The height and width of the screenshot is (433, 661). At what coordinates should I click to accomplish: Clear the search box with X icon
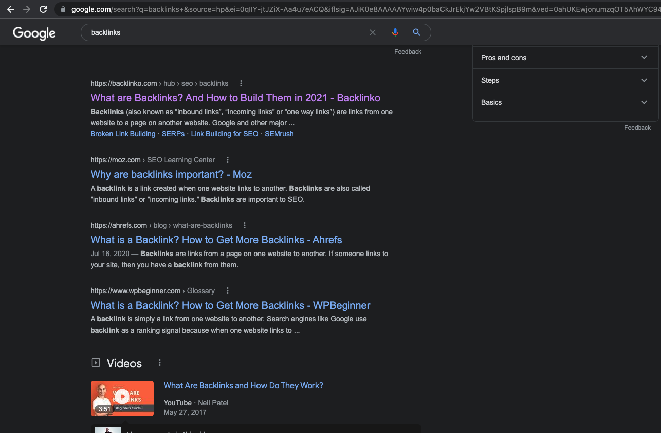[x=373, y=32]
